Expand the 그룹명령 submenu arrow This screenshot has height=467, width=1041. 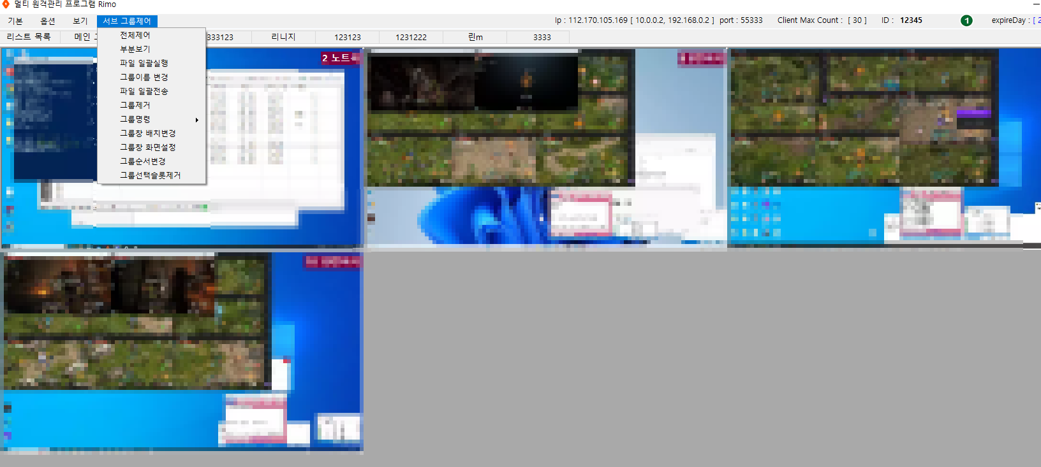pos(196,120)
